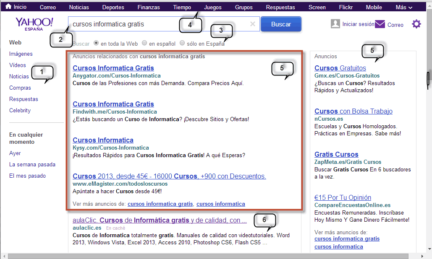Switch to Compras search in the sidebar
Viewport: 432px width, 259px height.
pos(20,88)
